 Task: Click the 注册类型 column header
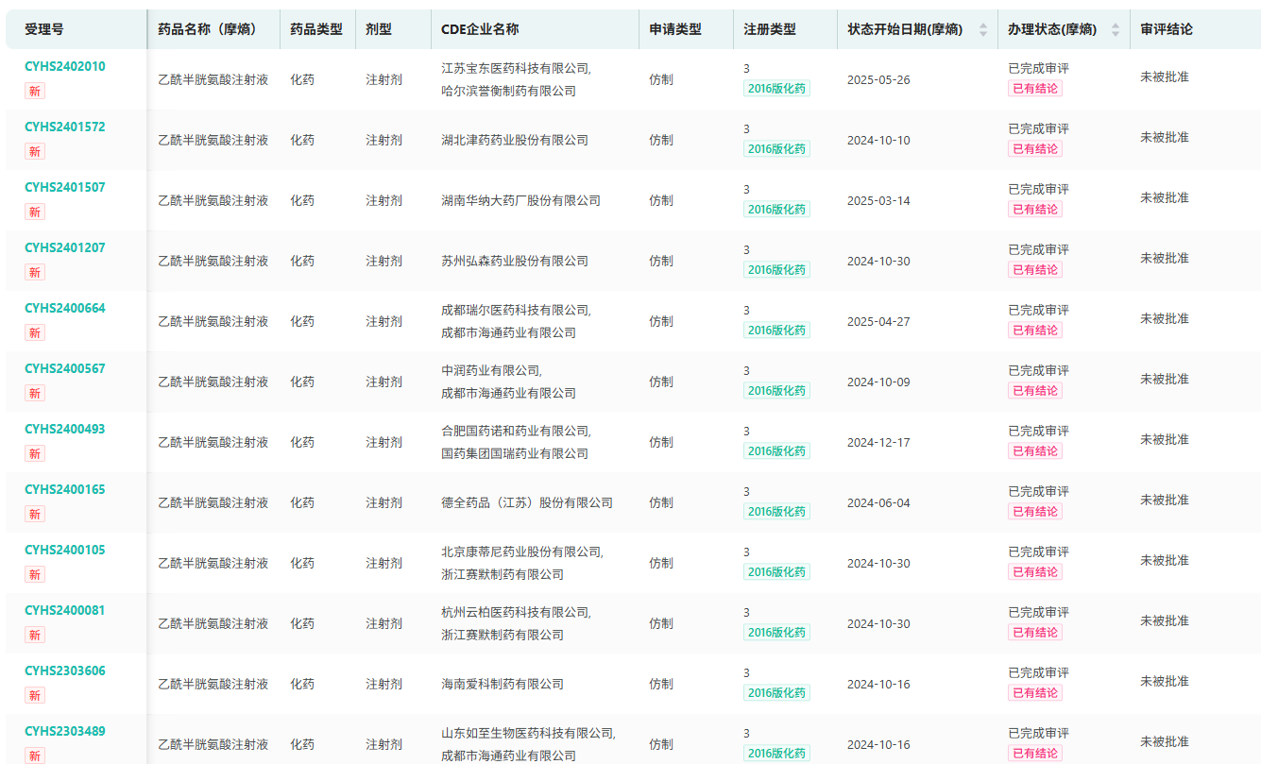[x=769, y=29]
